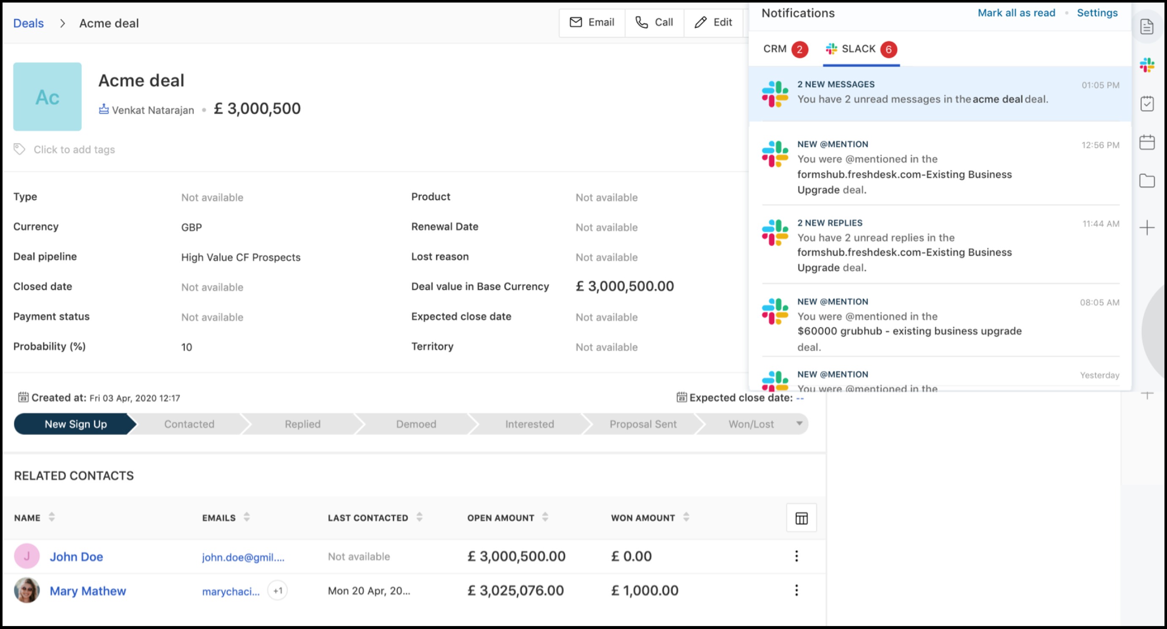
Task: Open the notes document sidebar icon
Action: pyautogui.click(x=1147, y=27)
